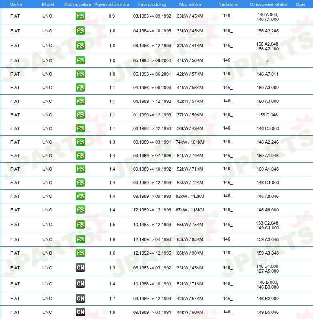
Task: Click power value 65kW / 88KM
Action: point(190,239)
